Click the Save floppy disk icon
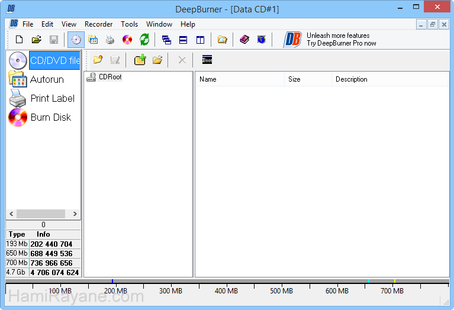This screenshot has width=454, height=310. coord(54,40)
